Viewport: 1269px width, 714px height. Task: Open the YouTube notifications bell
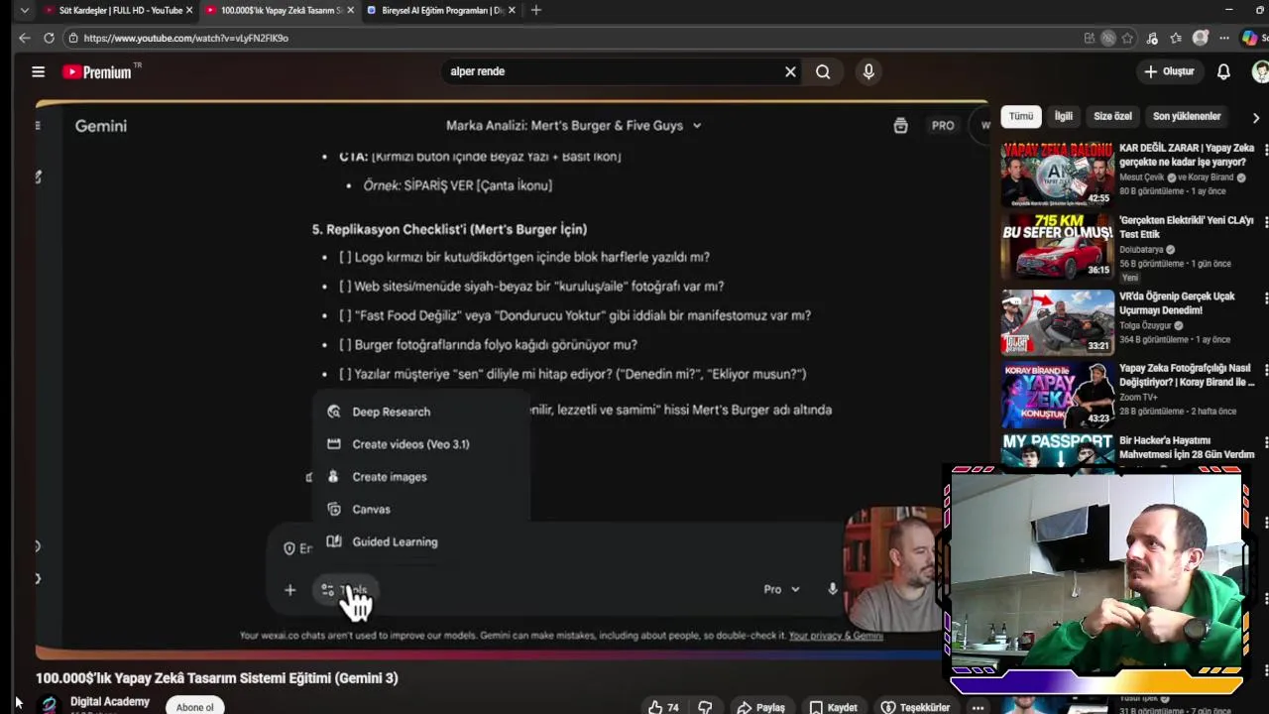click(1223, 71)
